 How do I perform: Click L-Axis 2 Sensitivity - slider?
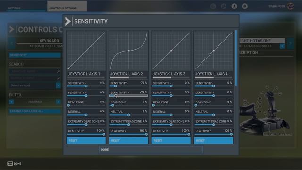129,86
